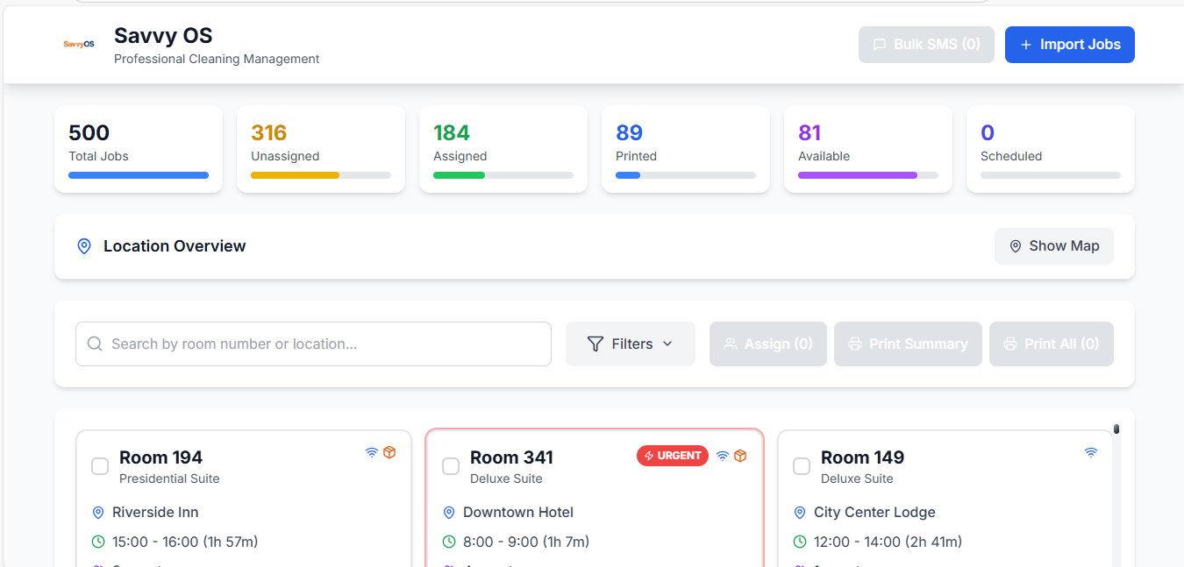Screen dimensions: 1184x567
Task: Click the clock icon beside 8:00 - 9:00
Action: (449, 542)
